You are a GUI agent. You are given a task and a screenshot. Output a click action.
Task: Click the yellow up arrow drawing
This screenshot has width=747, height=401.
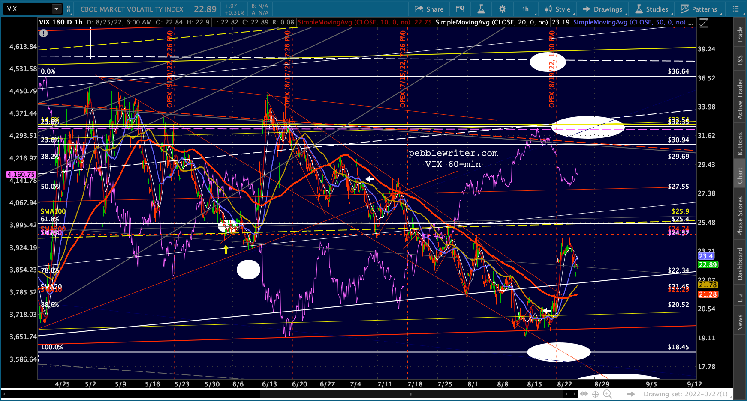[x=226, y=249]
